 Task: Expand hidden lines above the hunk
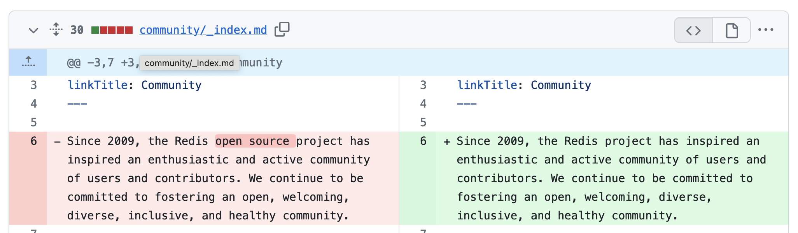click(x=28, y=62)
